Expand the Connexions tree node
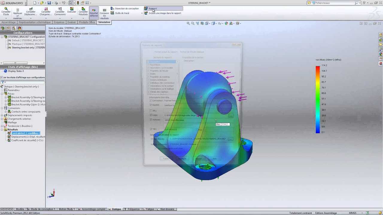This screenshot has height=215, width=383. click(x=2, y=108)
